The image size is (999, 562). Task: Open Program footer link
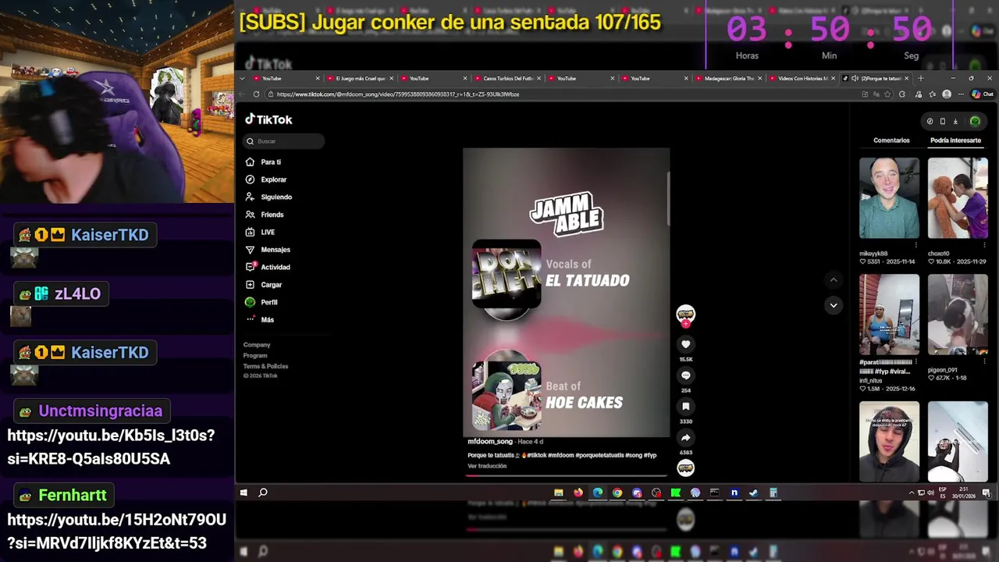(x=255, y=356)
